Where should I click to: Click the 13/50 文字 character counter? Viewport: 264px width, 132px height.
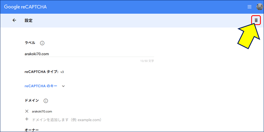tap(147, 61)
